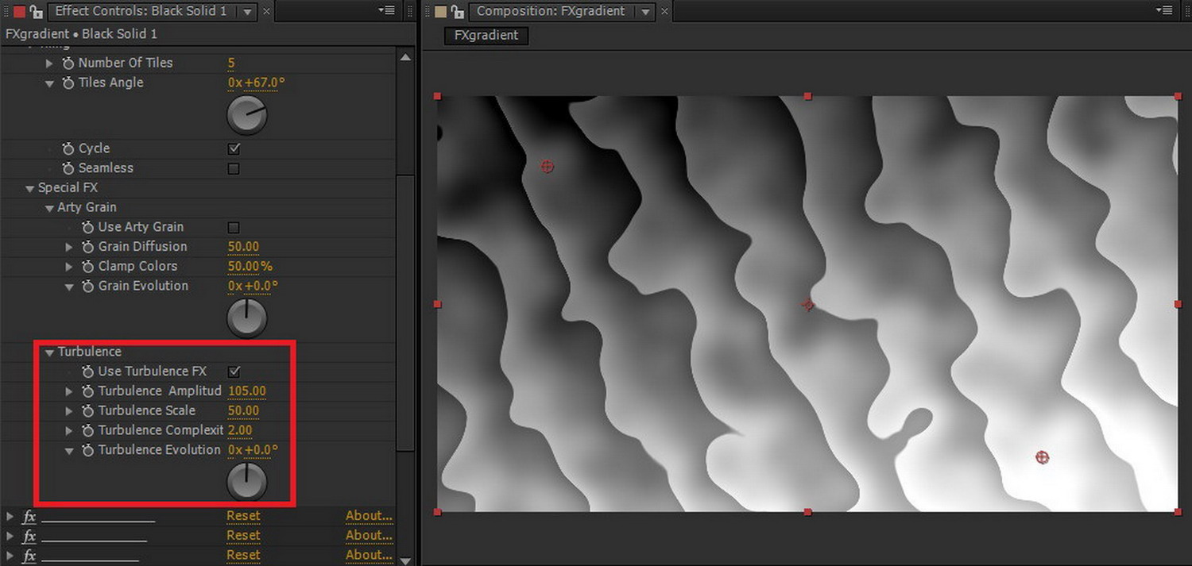Disable Use Turbulence FX checkbox
The height and width of the screenshot is (566, 1192).
[x=234, y=372]
